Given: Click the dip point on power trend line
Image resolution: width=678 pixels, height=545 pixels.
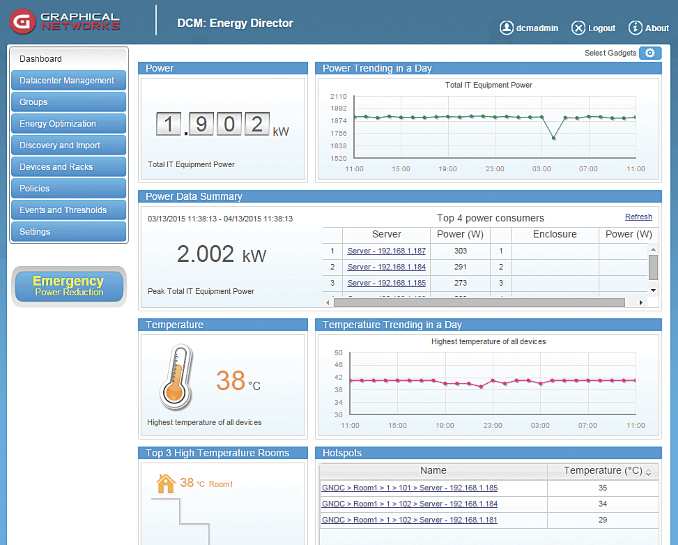Looking at the screenshot, I should point(554,138).
